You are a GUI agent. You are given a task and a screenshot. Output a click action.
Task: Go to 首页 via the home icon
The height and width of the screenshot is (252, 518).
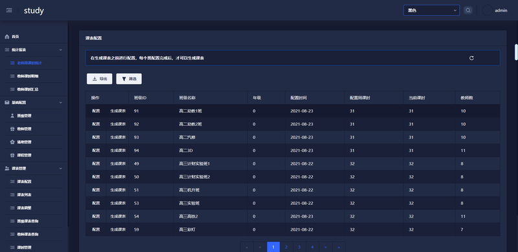click(7, 37)
